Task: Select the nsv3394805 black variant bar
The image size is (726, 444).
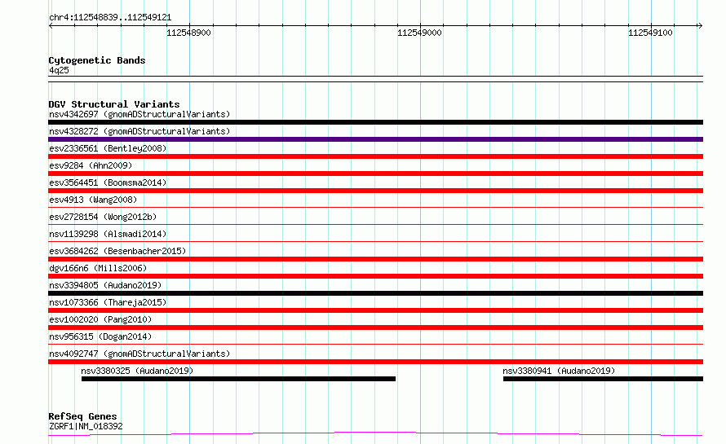Action: 375,293
